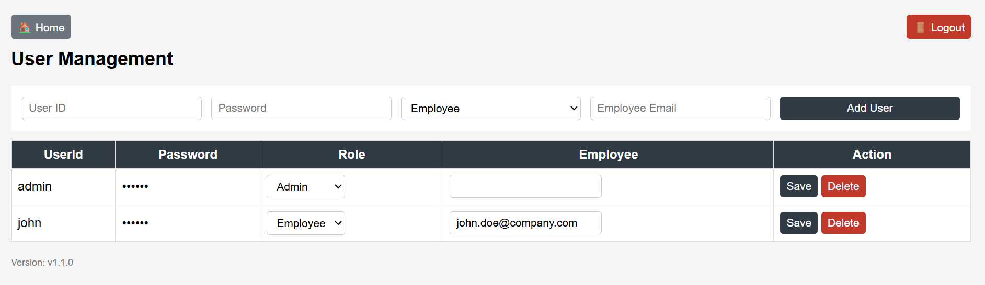The image size is (985, 285).
Task: Click the UserId column header
Action: click(63, 155)
